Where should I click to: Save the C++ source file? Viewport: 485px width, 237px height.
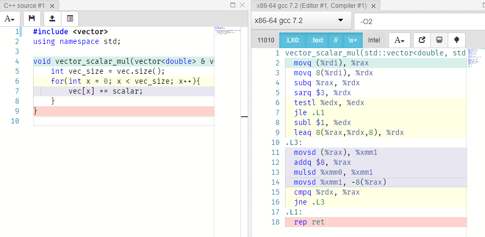tap(31, 18)
